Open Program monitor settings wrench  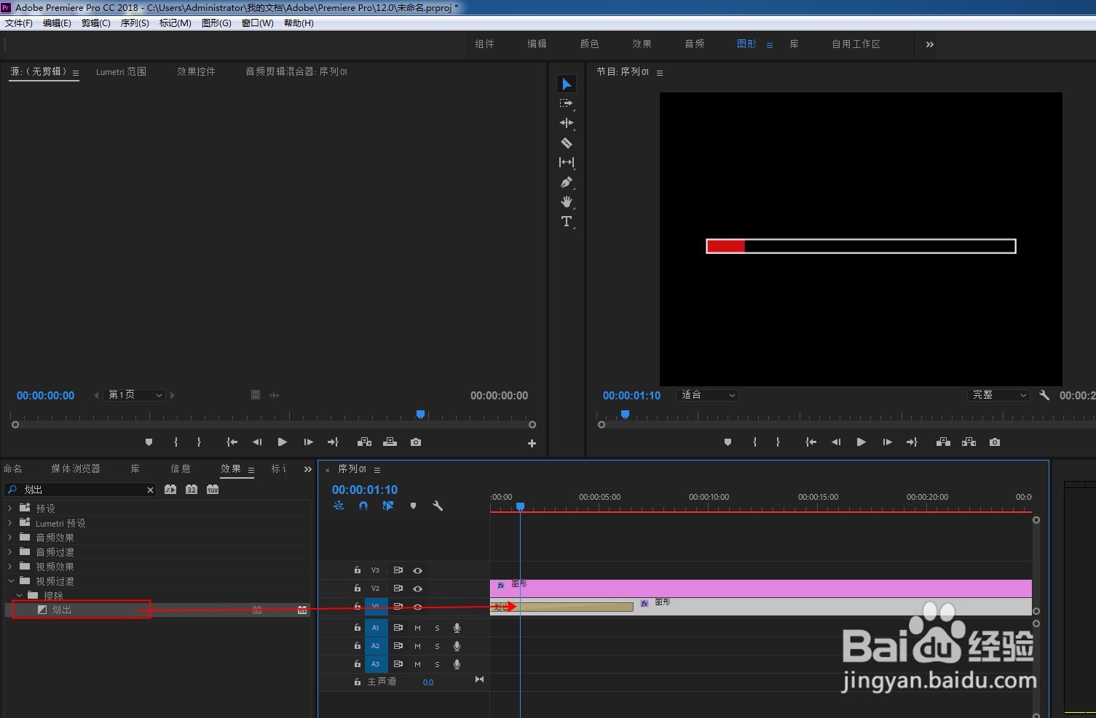click(x=1044, y=395)
